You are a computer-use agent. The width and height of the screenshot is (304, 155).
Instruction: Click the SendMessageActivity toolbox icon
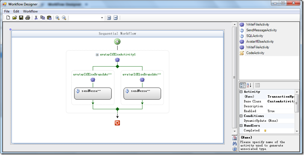tap(242, 30)
